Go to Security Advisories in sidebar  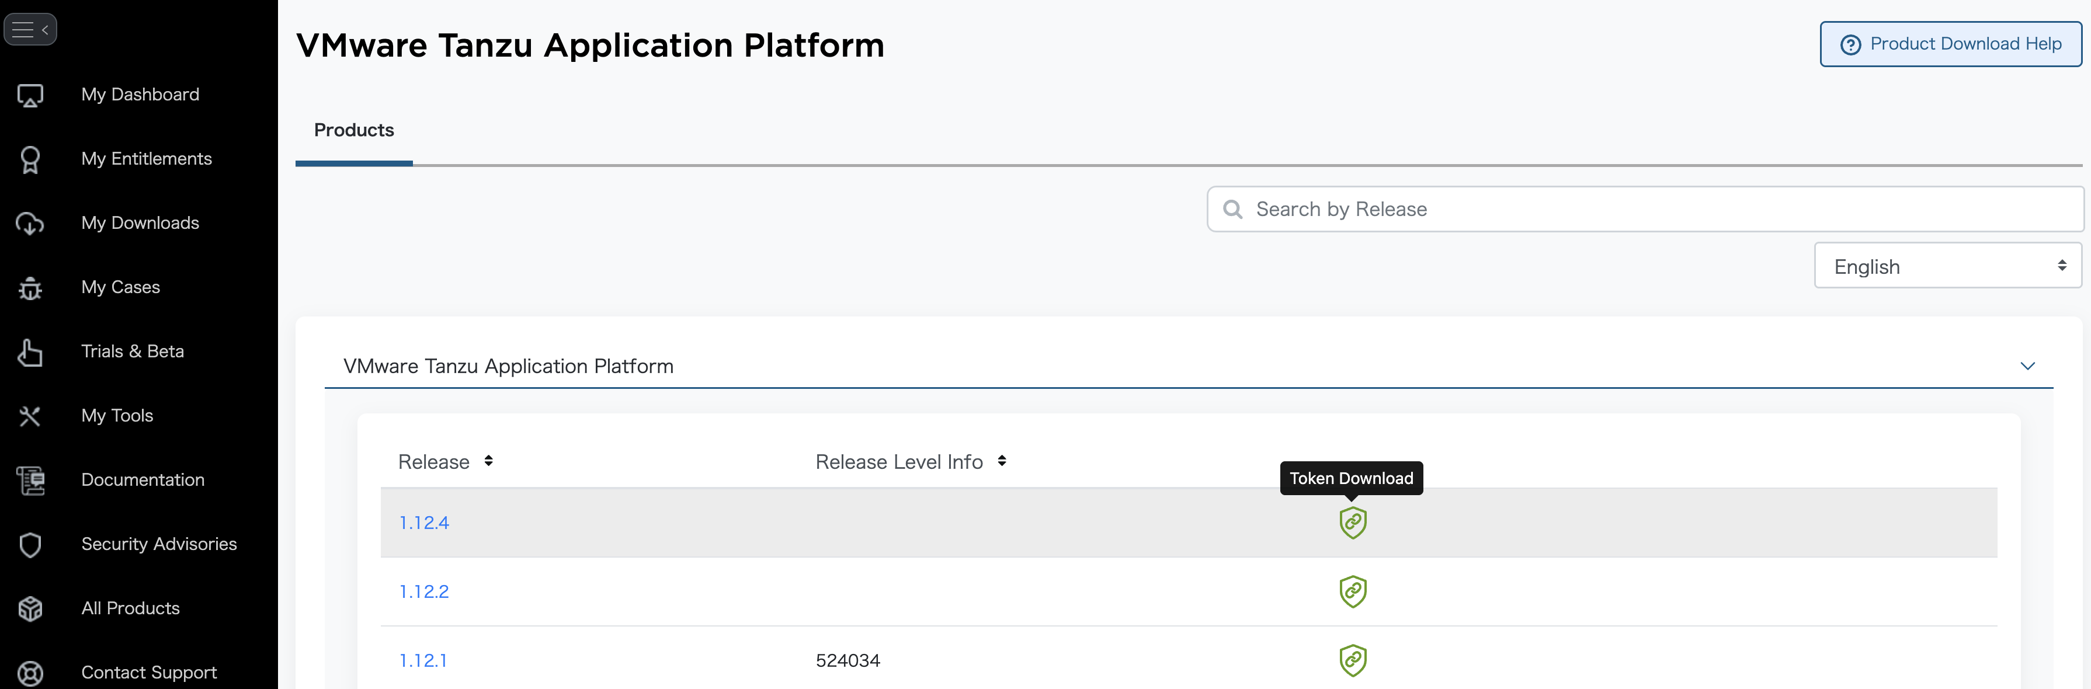(x=158, y=544)
